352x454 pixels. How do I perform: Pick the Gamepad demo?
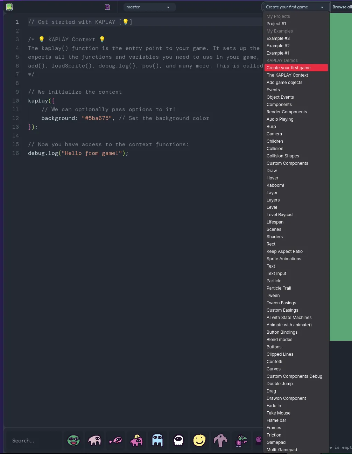tap(296, 442)
